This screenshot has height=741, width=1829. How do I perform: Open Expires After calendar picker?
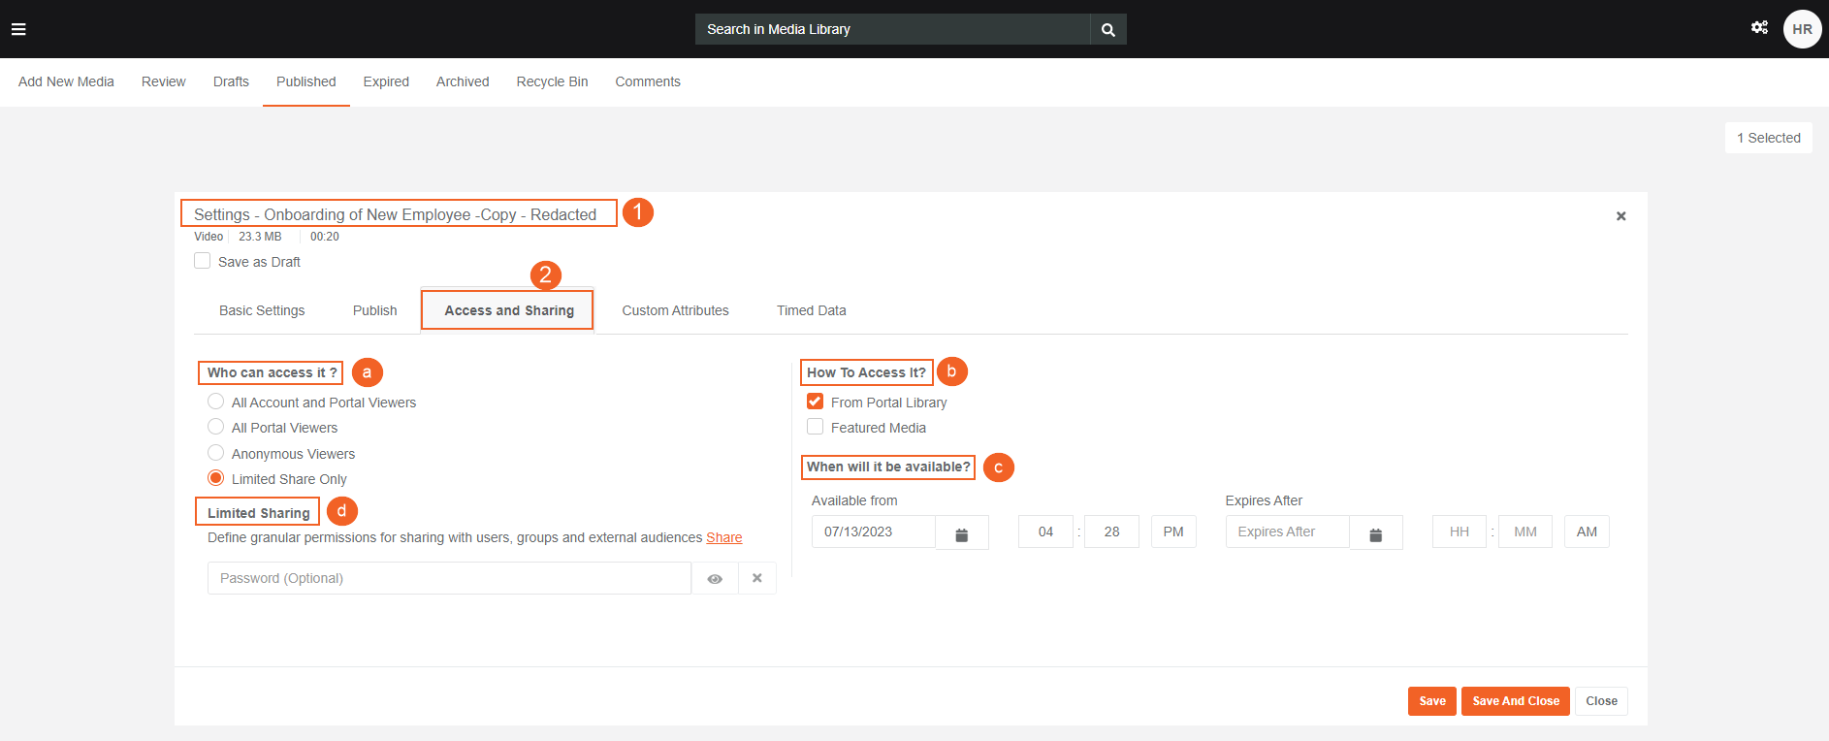pos(1376,532)
